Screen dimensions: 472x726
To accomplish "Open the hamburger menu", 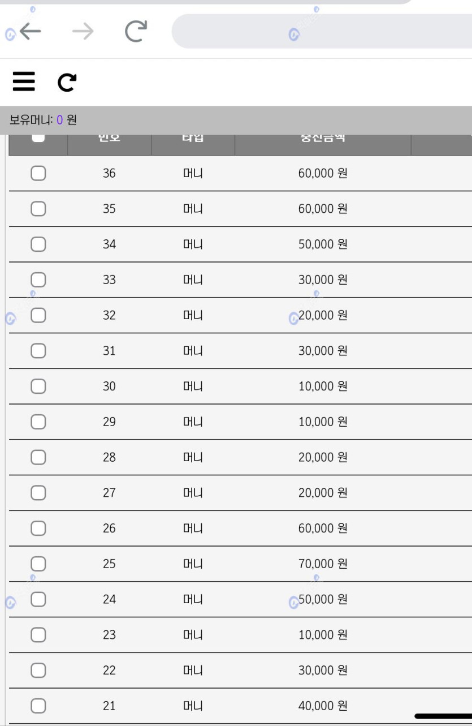I will pos(24,82).
